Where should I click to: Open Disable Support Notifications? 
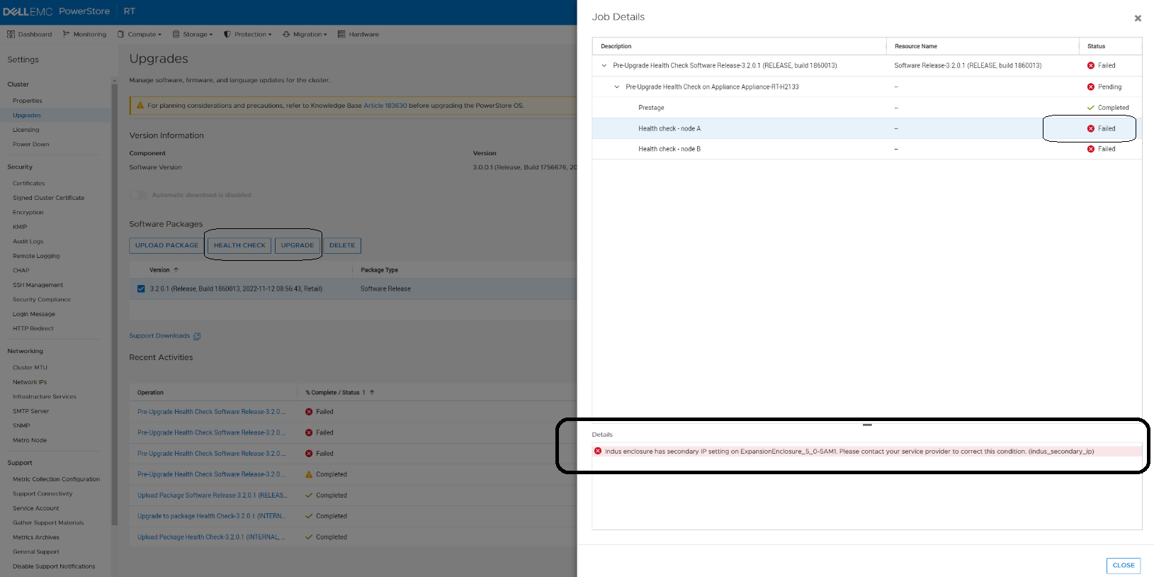[x=54, y=566]
